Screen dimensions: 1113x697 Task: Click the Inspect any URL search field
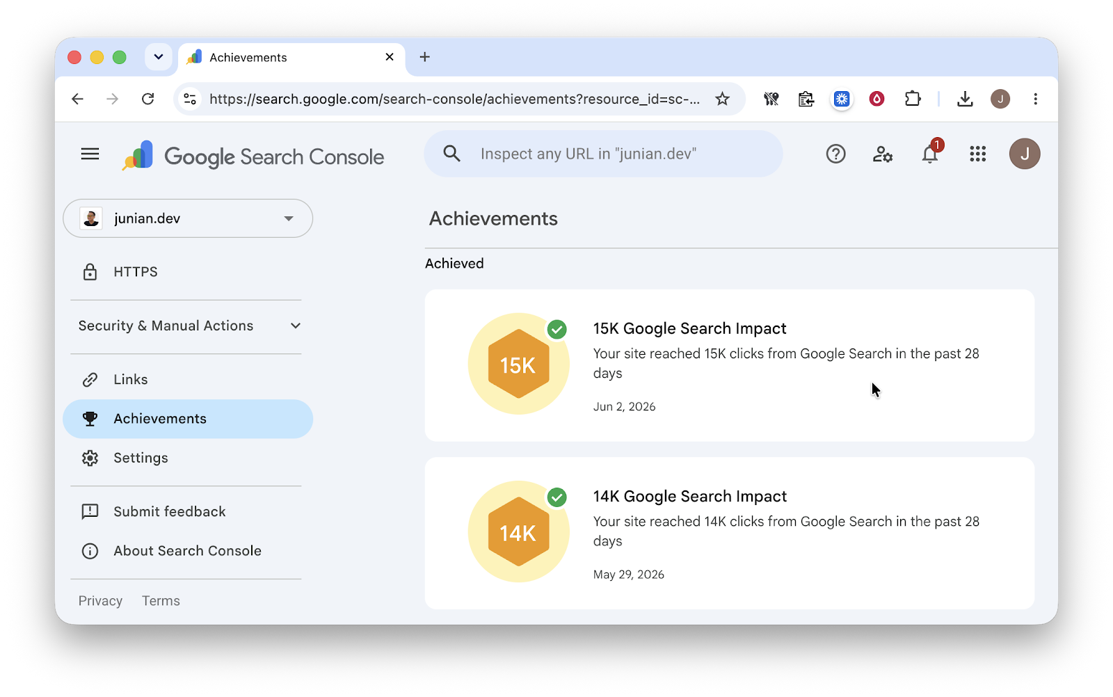click(603, 154)
